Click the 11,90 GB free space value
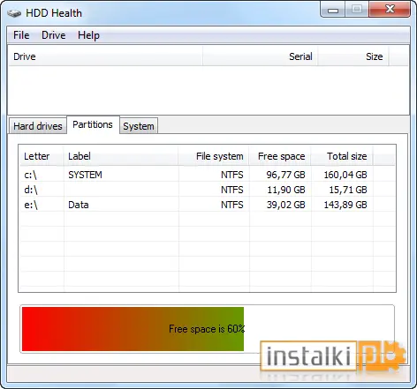 (x=286, y=190)
